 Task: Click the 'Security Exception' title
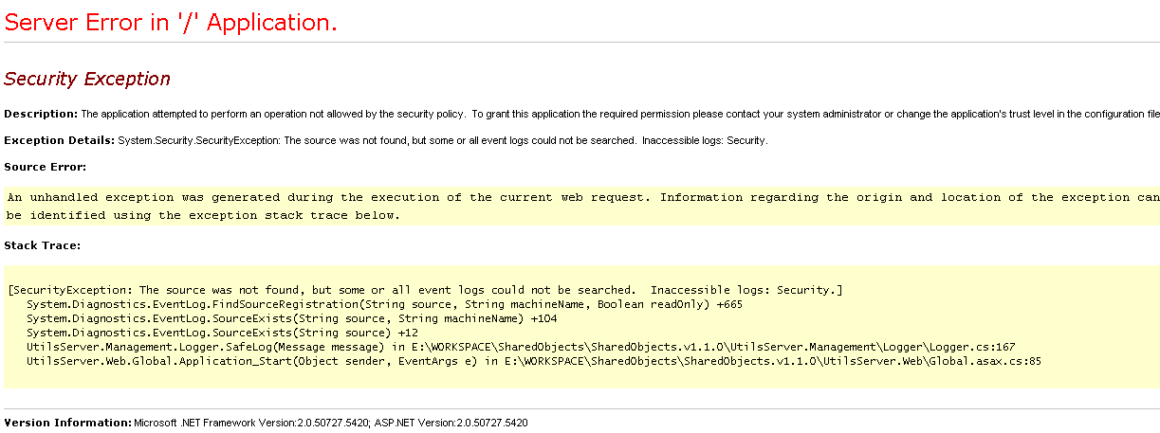pyautogui.click(x=87, y=80)
